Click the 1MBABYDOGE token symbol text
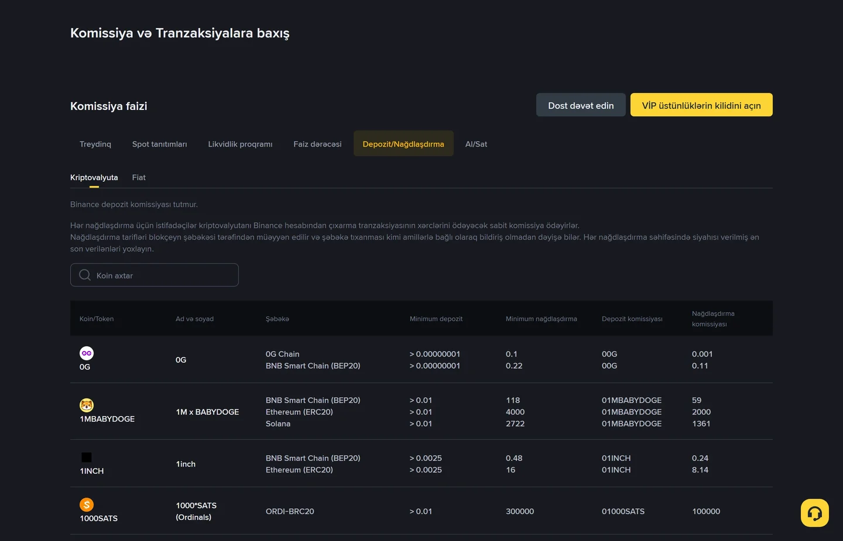 pyautogui.click(x=107, y=419)
